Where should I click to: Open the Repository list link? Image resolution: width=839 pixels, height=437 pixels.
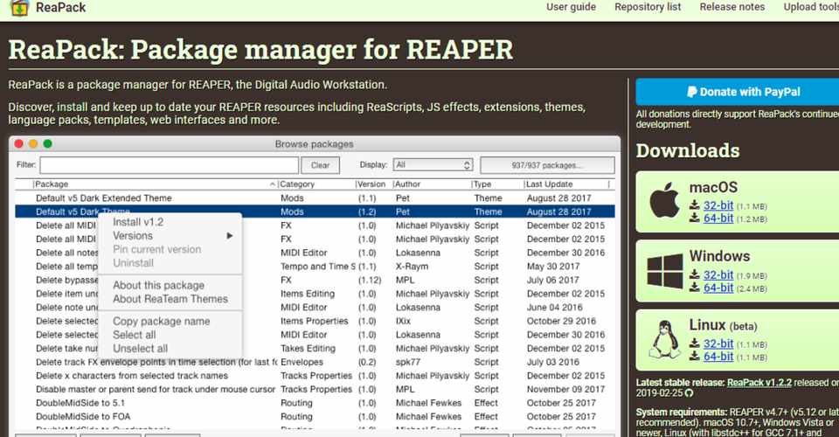pos(648,7)
